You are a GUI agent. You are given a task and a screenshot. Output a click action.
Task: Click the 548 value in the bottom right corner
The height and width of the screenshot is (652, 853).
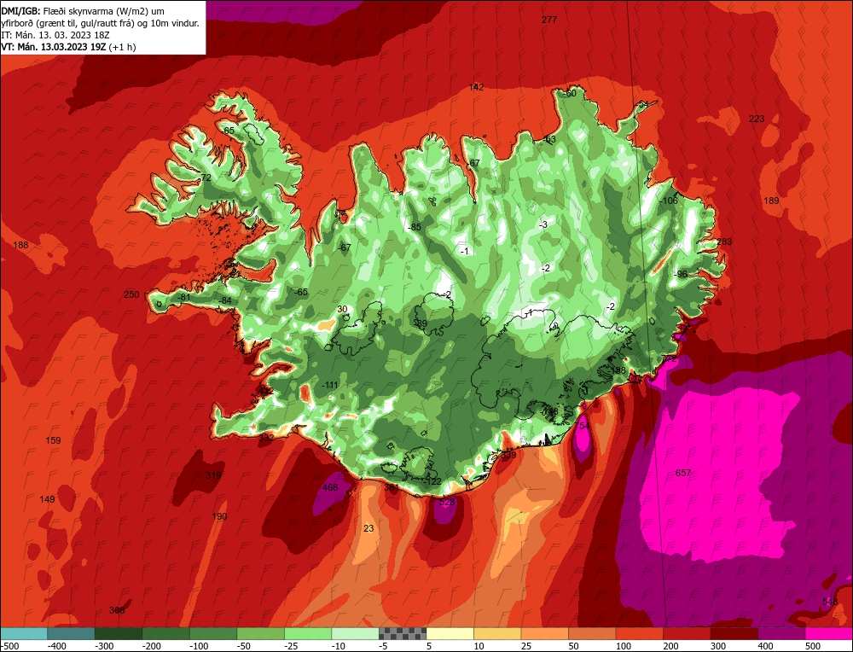coord(830,602)
